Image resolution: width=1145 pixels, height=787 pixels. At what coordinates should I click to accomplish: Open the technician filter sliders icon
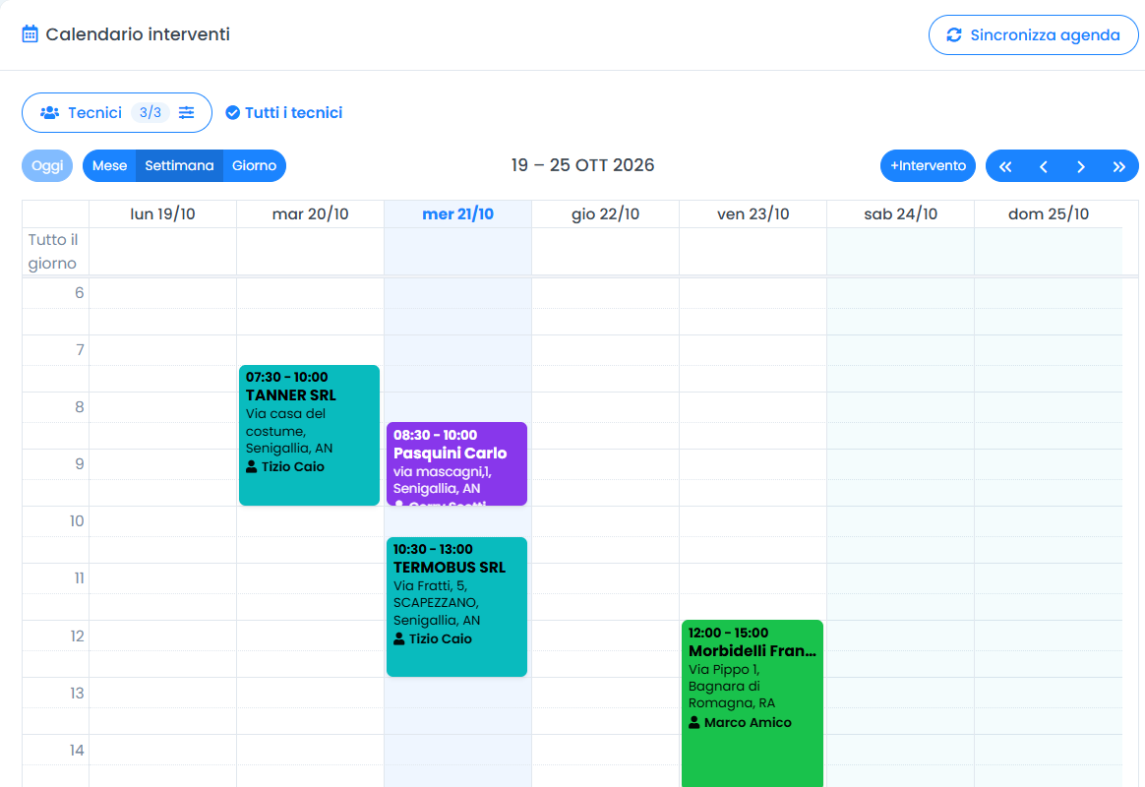point(187,112)
